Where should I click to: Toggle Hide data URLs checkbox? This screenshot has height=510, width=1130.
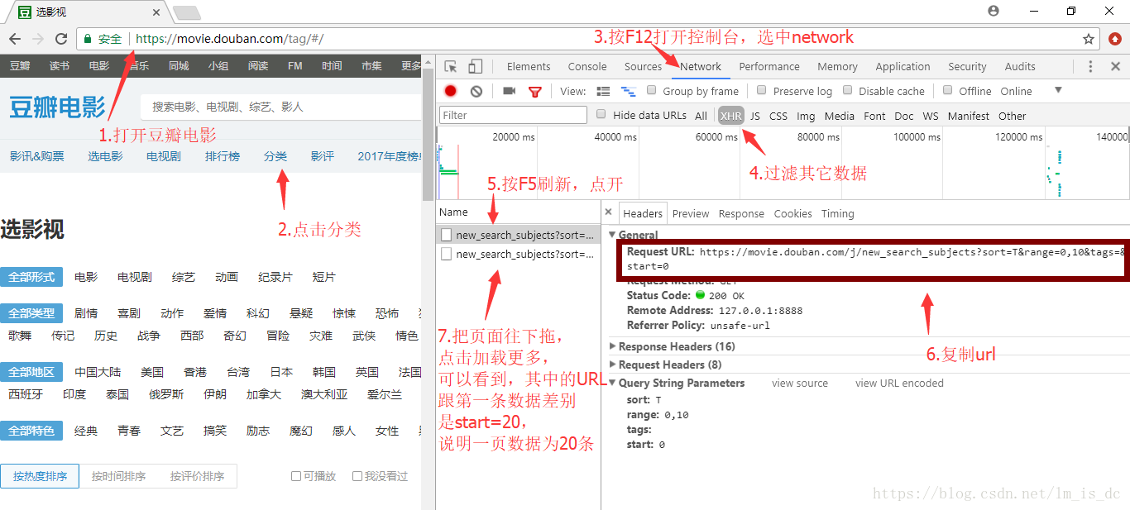(x=601, y=115)
